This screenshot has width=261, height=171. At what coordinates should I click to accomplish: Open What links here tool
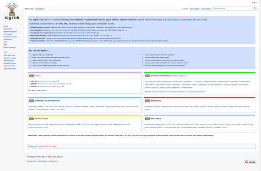(x=9, y=55)
